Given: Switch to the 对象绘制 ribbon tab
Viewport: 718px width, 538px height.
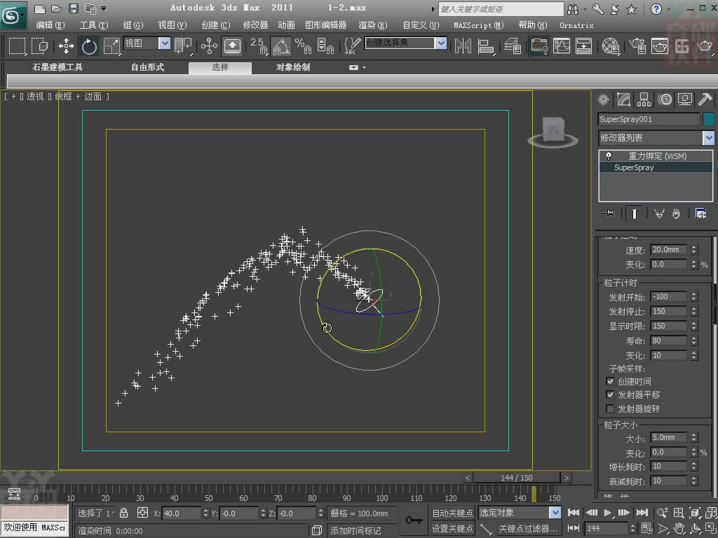Looking at the screenshot, I should tap(293, 67).
